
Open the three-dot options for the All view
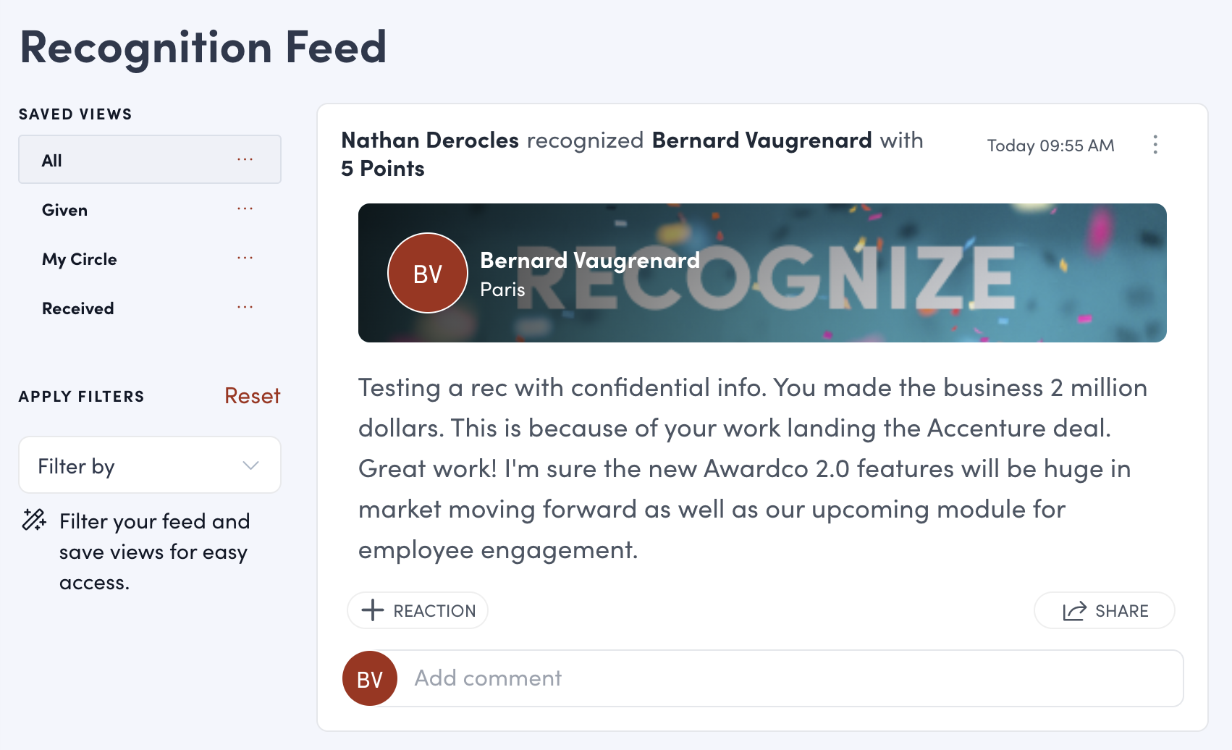tap(245, 159)
